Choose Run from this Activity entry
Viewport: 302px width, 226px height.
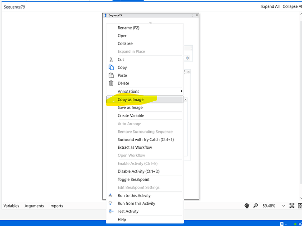coord(136,203)
